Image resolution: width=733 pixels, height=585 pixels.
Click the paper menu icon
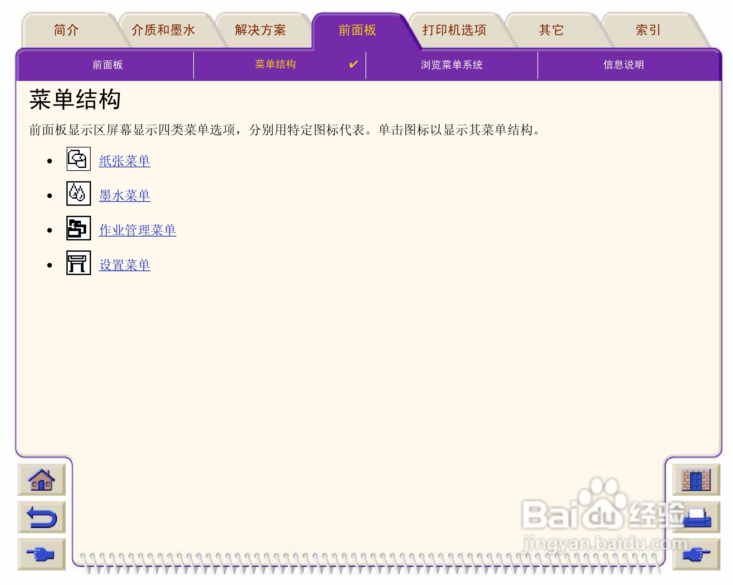79,159
